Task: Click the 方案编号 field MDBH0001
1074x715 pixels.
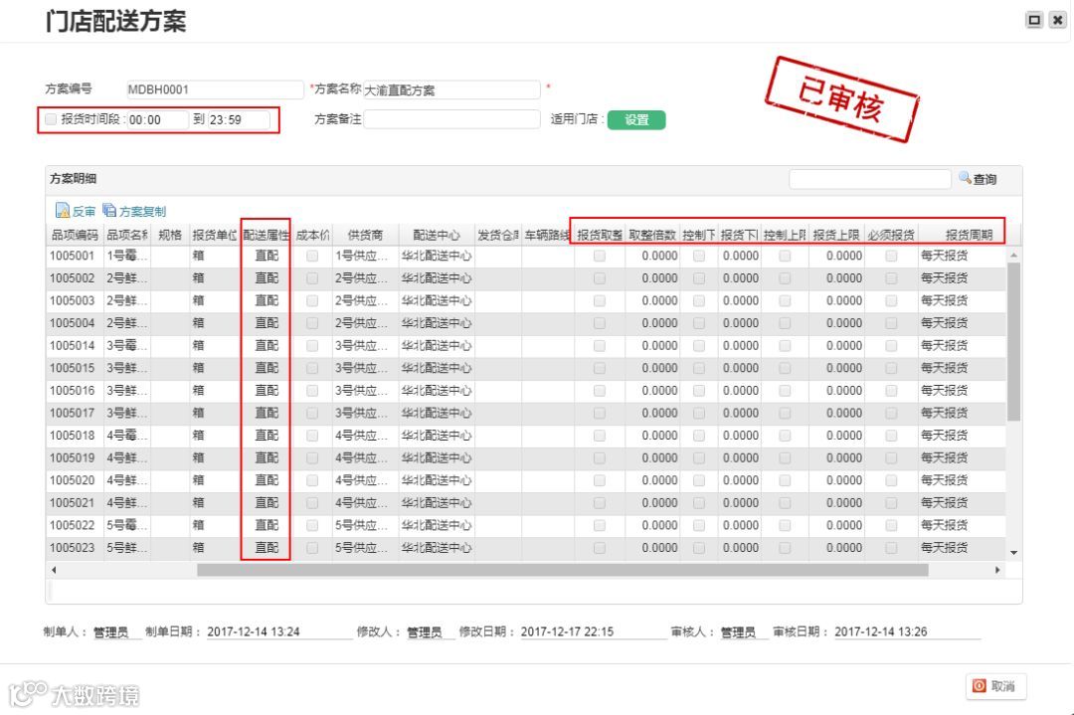Action: (x=215, y=89)
